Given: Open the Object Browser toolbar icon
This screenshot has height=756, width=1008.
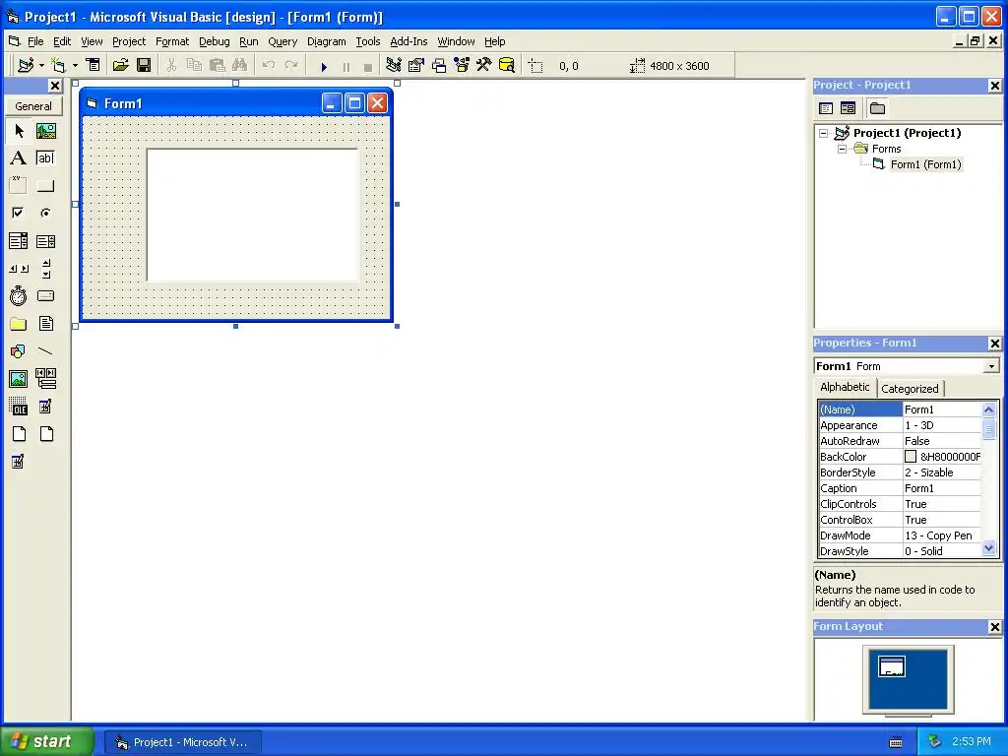Looking at the screenshot, I should coord(462,65).
